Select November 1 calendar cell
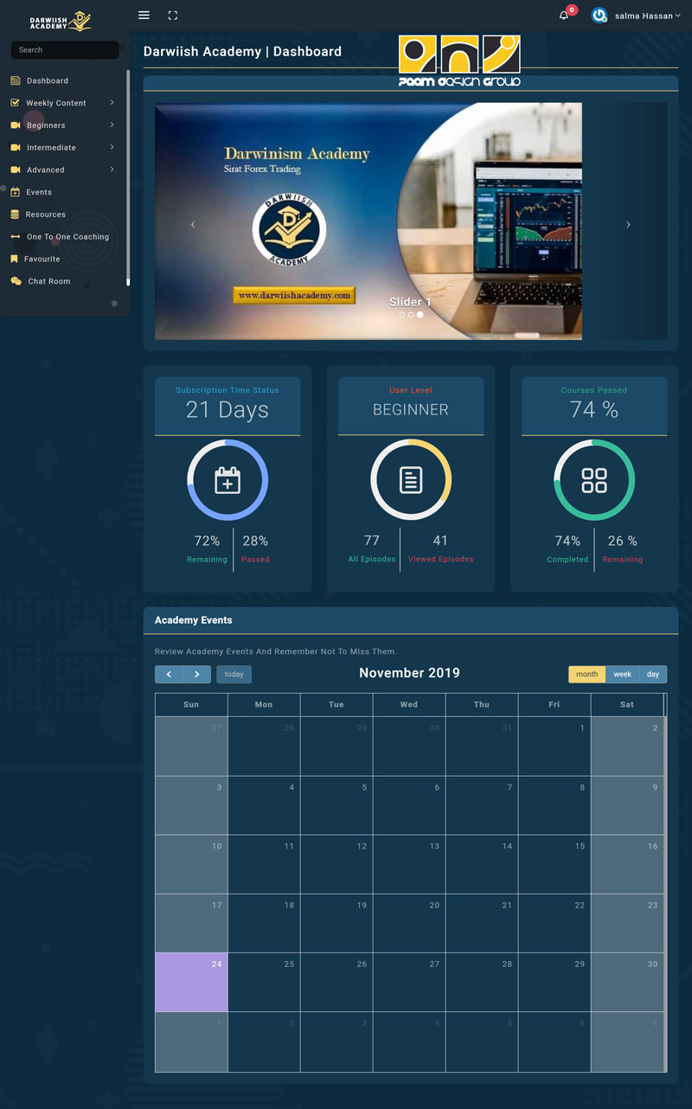The height and width of the screenshot is (1109, 692). pyautogui.click(x=554, y=746)
